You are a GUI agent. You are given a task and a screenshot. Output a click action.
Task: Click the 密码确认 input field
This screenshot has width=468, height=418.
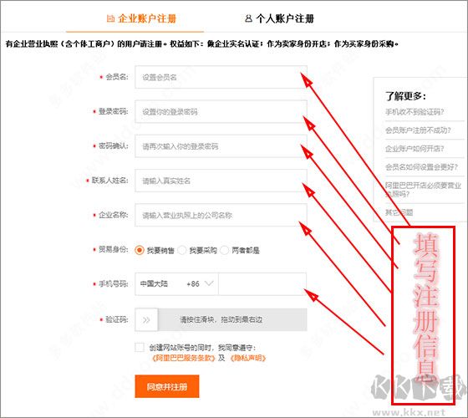click(221, 146)
